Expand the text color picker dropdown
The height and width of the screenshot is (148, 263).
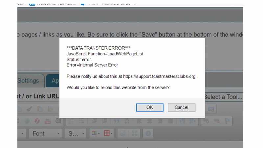96,133
